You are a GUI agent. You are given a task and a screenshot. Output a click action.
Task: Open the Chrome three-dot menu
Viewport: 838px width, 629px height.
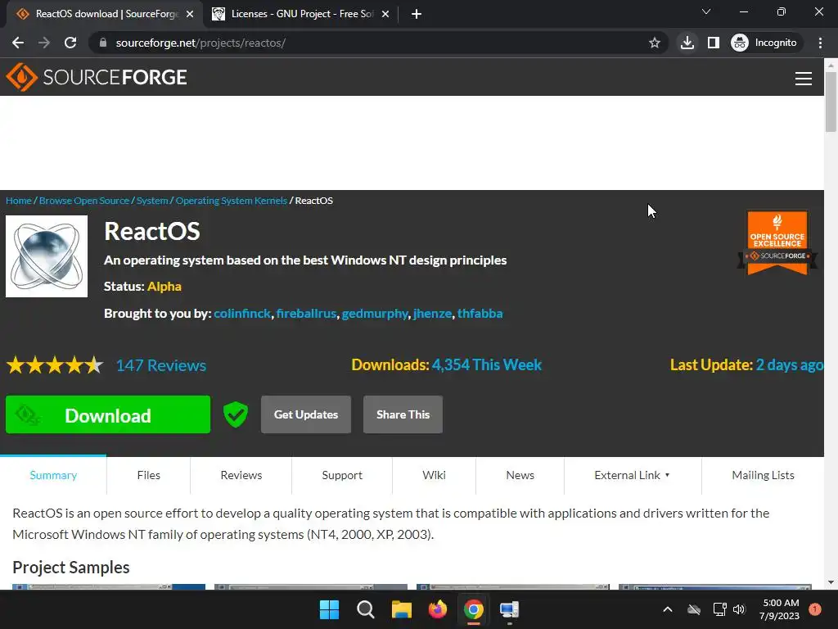click(820, 43)
